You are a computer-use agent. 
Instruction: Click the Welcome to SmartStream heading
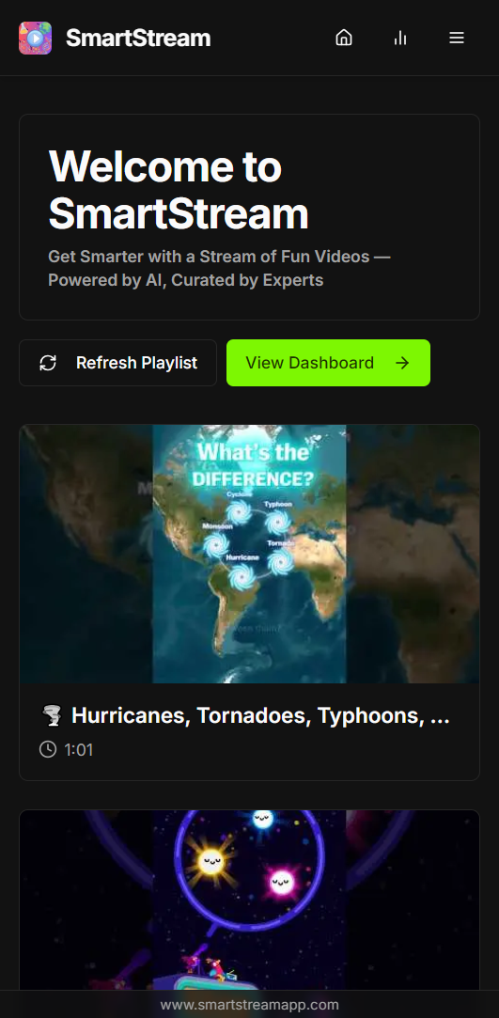point(179,190)
